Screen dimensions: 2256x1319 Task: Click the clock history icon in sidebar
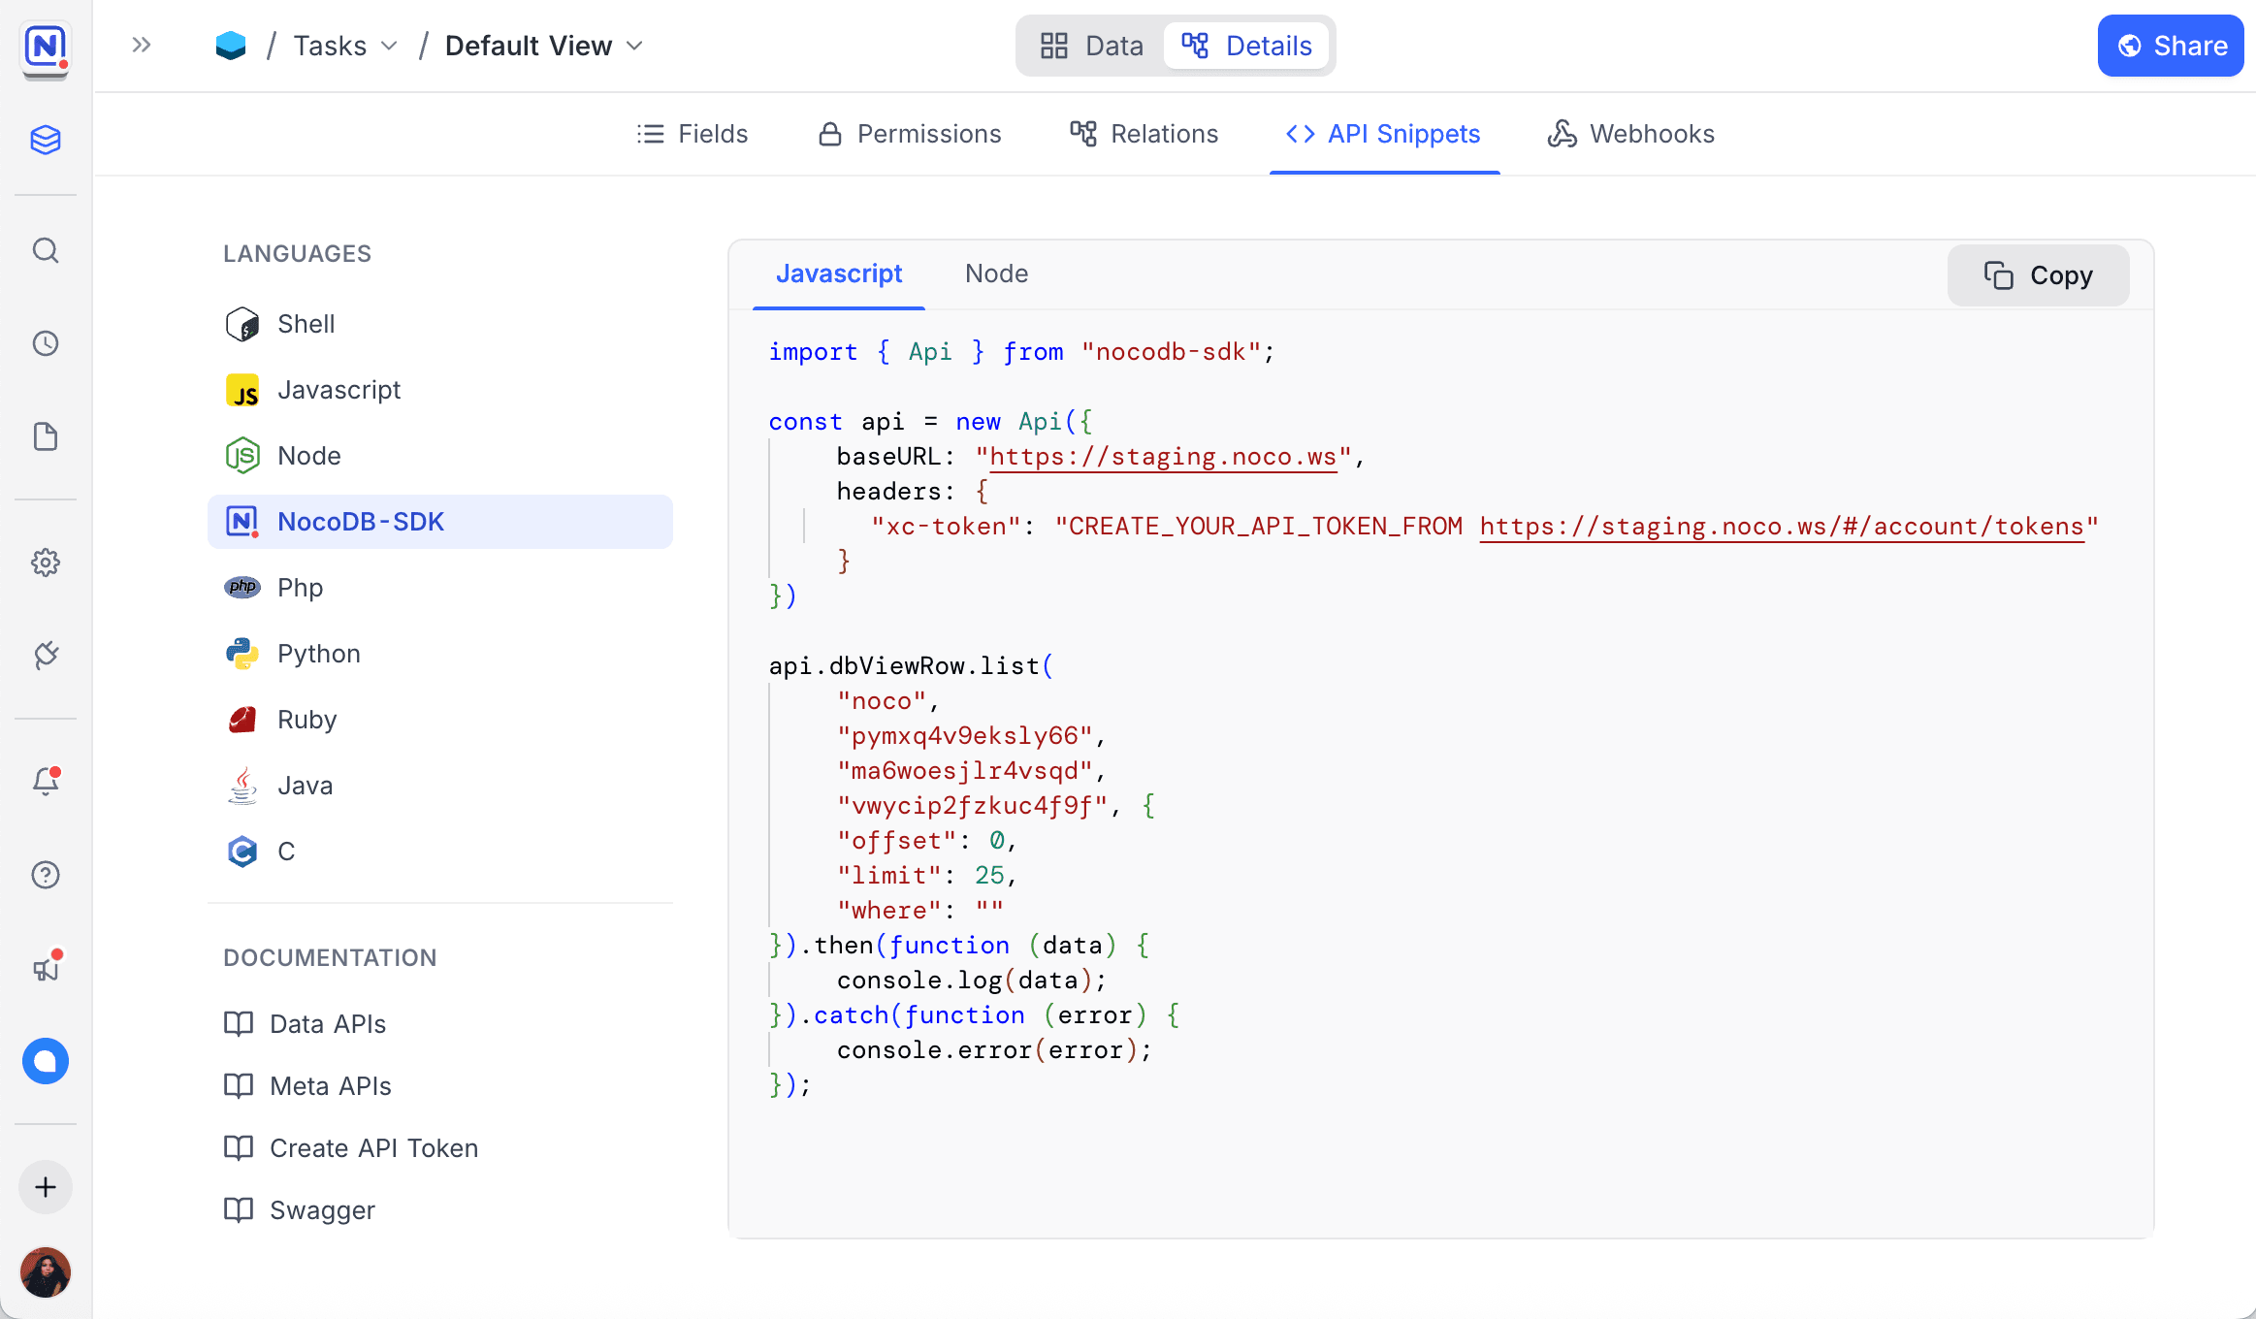(46, 343)
